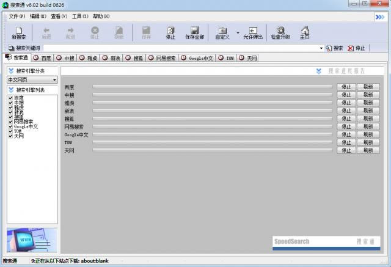Click the TOM progress bar

click(213, 142)
